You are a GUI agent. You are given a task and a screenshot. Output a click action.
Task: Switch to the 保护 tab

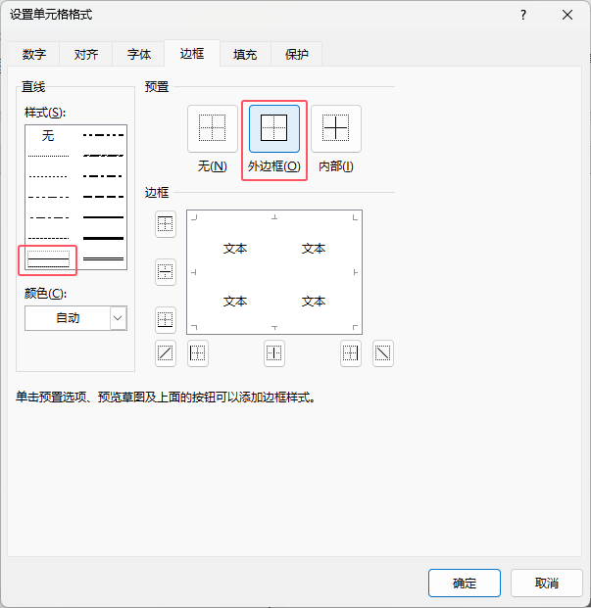coord(296,54)
